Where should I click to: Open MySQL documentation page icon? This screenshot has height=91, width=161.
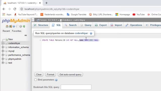(x=17, y=26)
